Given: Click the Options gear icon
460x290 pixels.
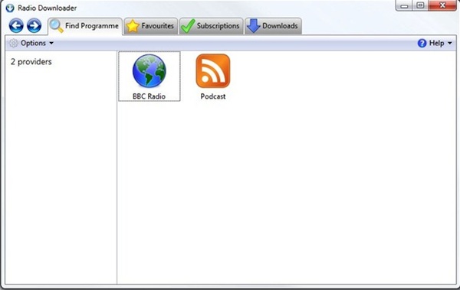Looking at the screenshot, I should [x=13, y=44].
